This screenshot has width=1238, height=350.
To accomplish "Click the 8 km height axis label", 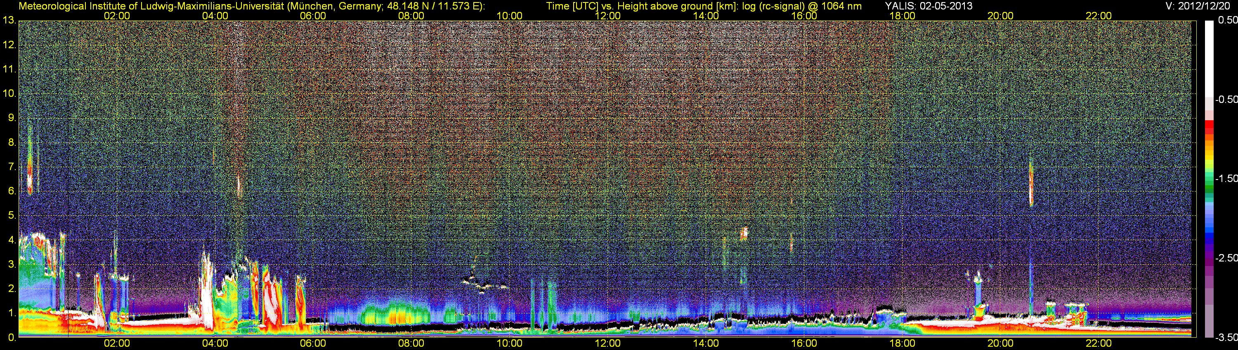I will point(11,142).
